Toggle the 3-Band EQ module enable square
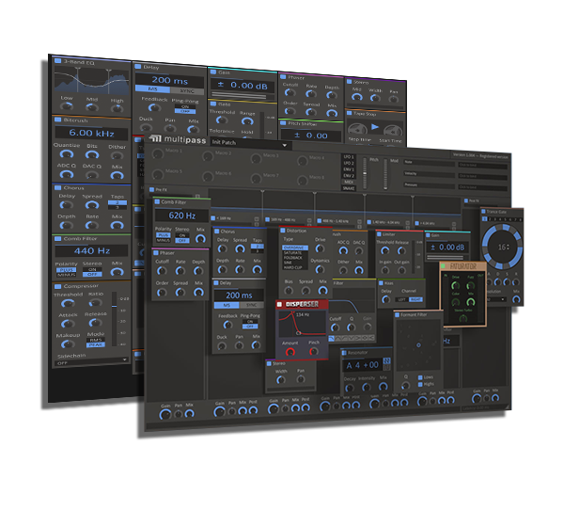 (x=57, y=60)
